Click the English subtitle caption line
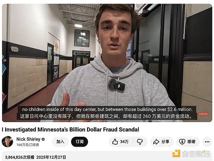Screen dimensions: 214x161 point(107,109)
